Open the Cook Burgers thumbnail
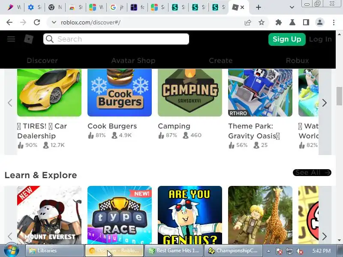This screenshot has width=343, height=257. coord(120,93)
